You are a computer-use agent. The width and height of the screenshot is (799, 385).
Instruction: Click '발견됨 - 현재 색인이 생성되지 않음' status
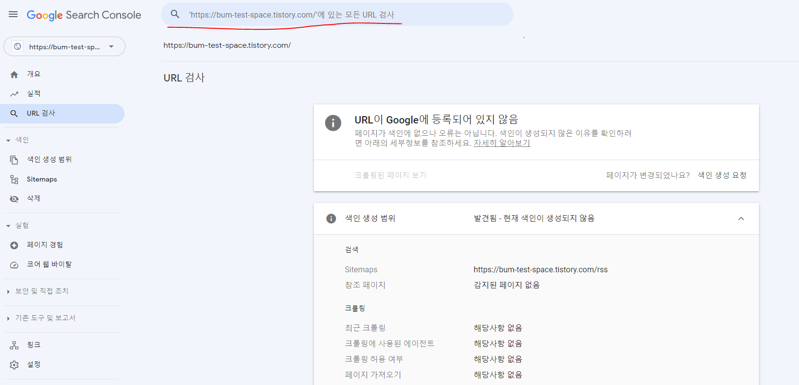tap(534, 218)
